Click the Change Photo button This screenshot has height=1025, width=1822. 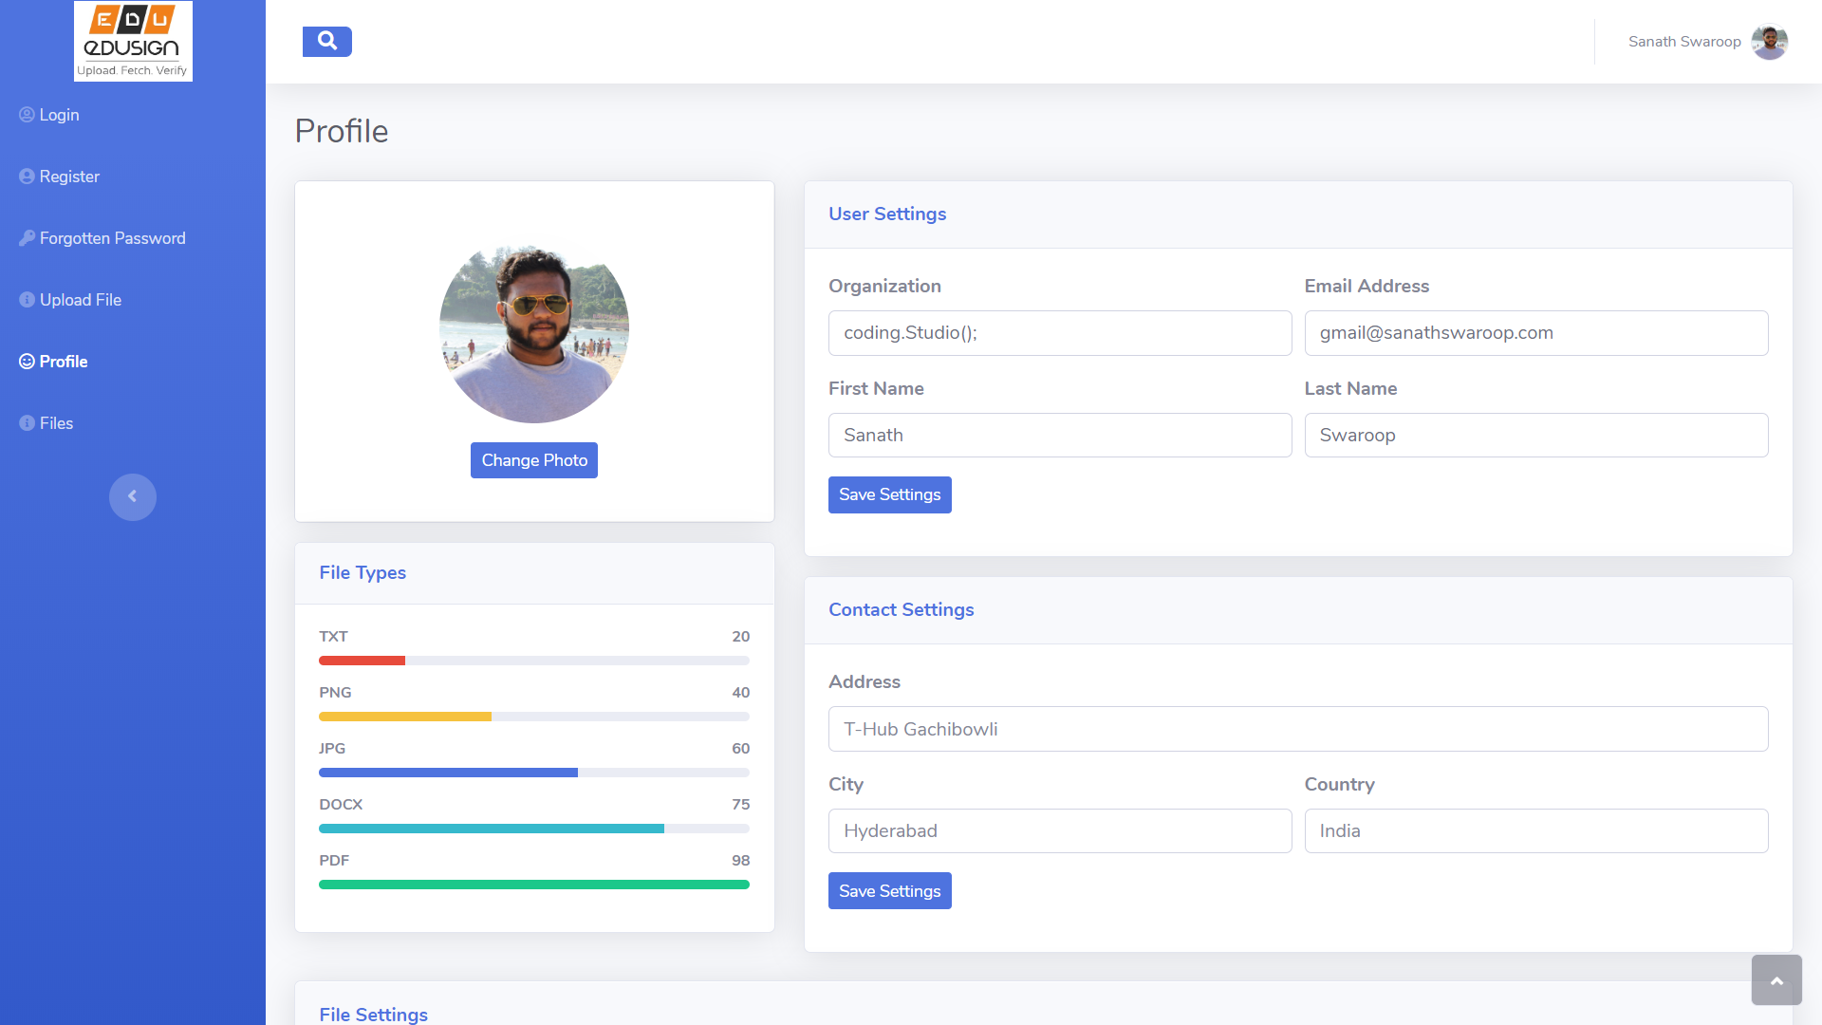point(534,460)
